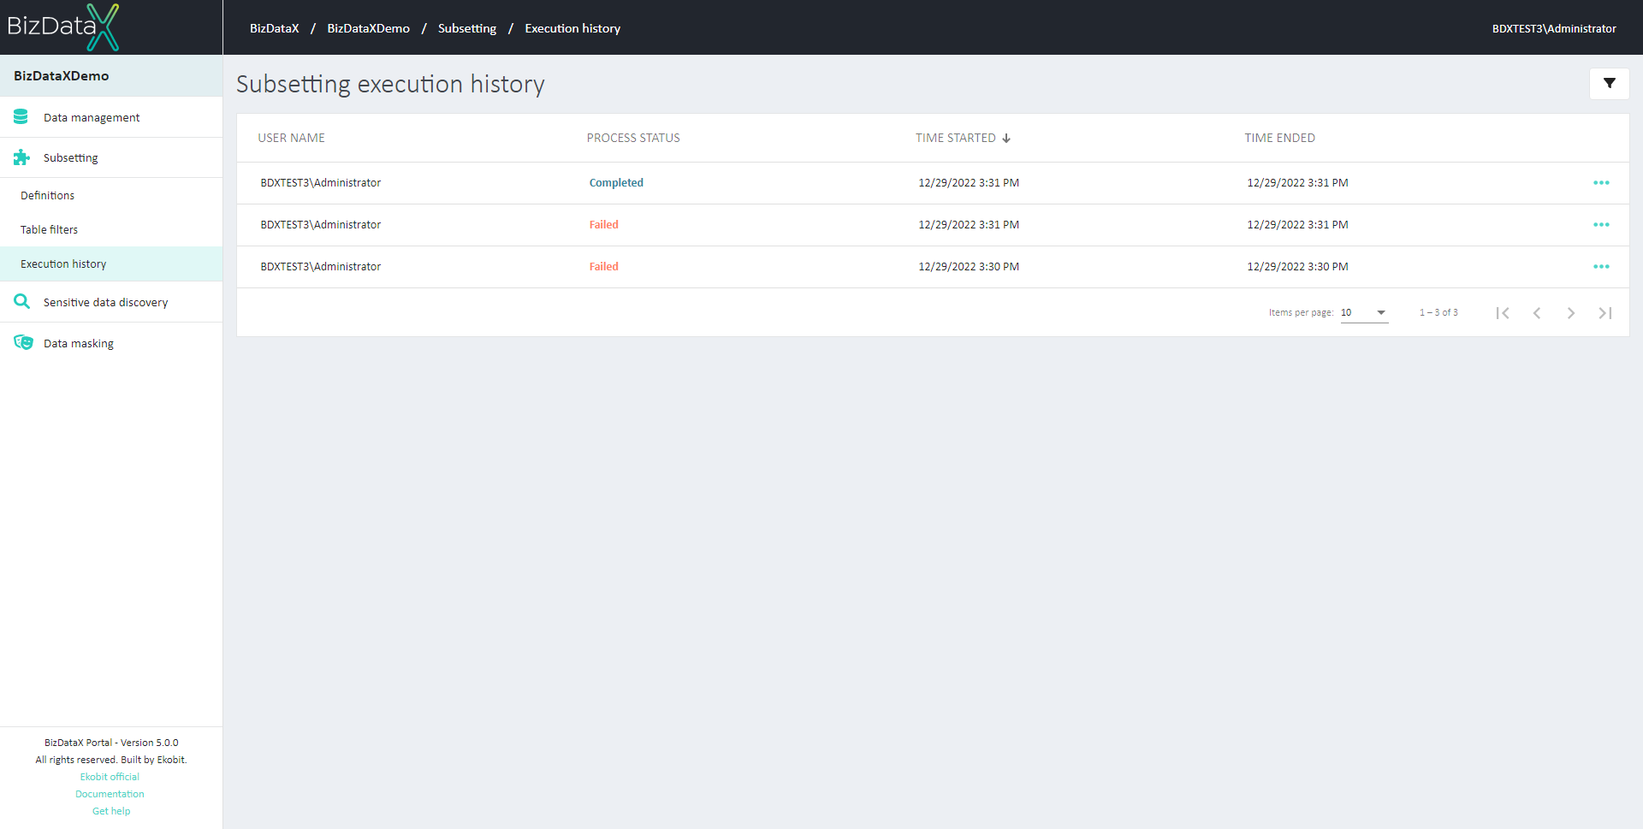Open Table filters submenu item
The width and height of the screenshot is (1643, 829).
point(111,229)
